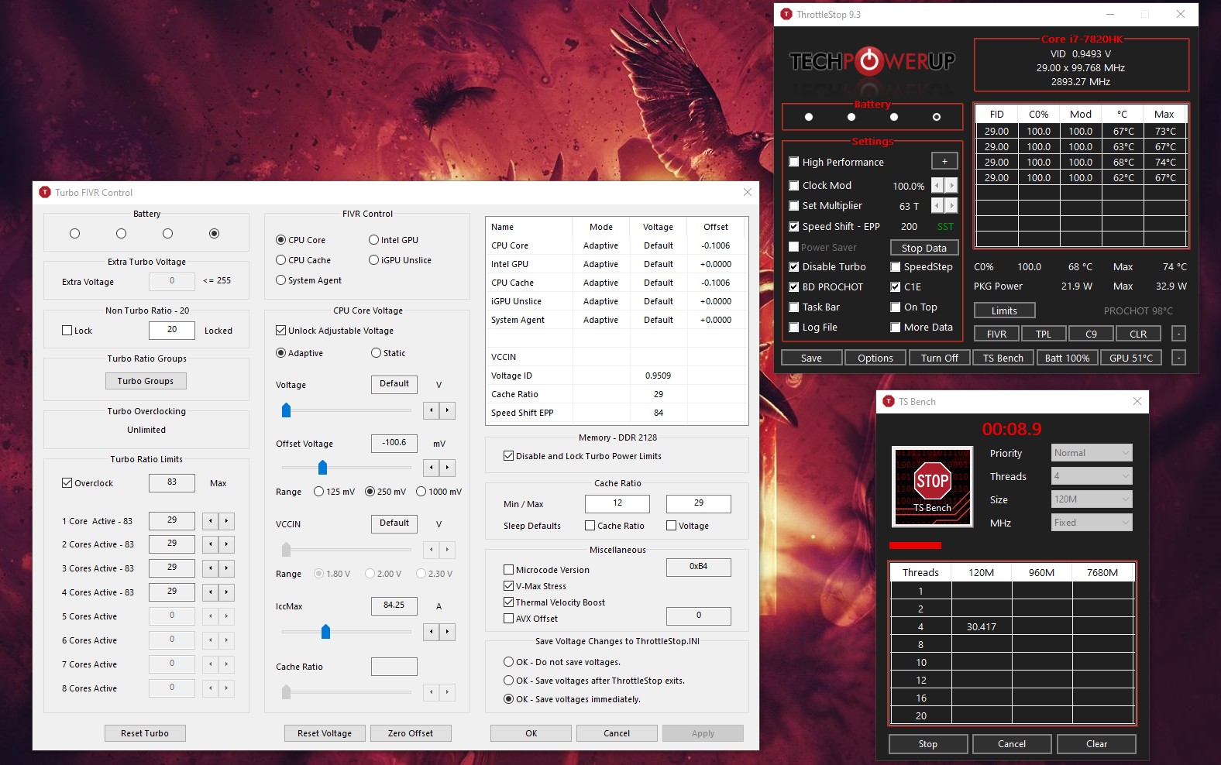Increase Set Multiplier with right arrow
Screen dimensions: 1221x765
coord(951,206)
